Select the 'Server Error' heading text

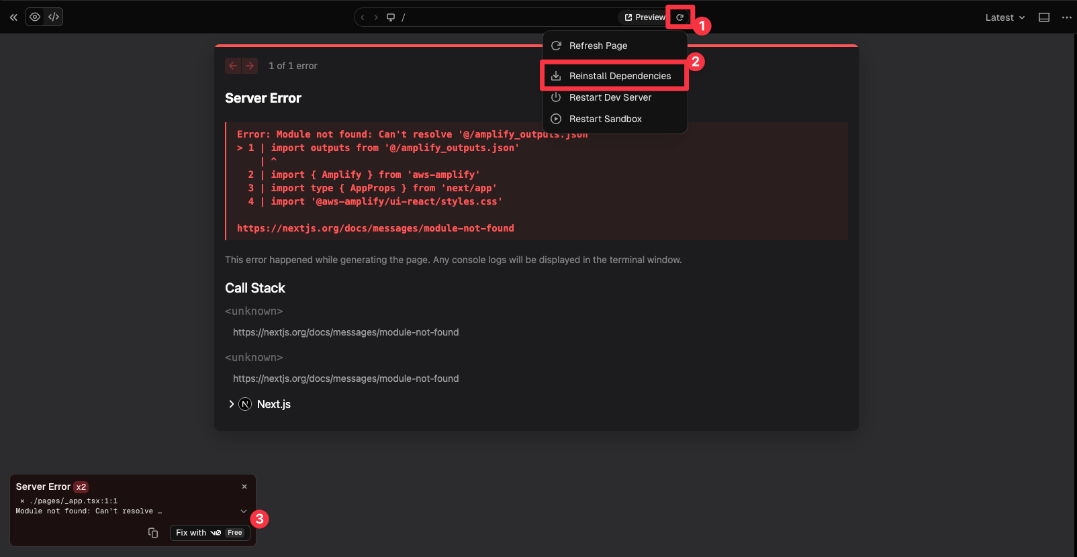[263, 98]
